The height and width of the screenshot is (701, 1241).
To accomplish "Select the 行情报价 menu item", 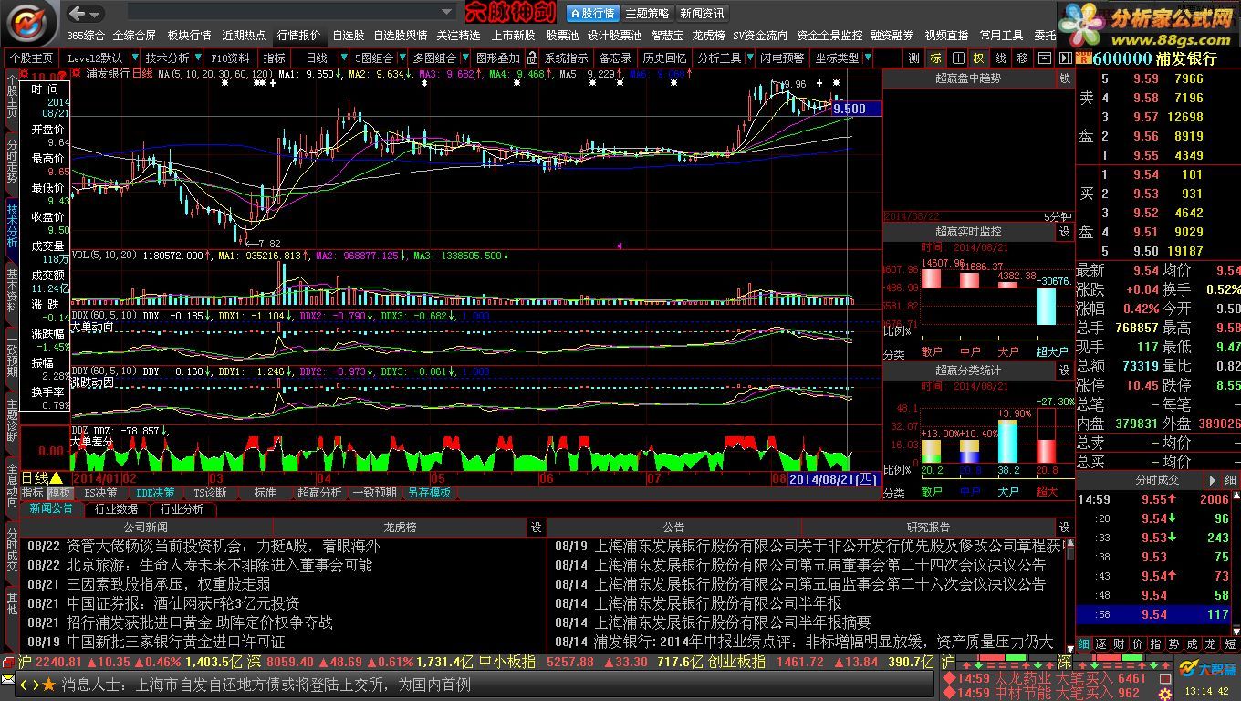I will coord(298,35).
